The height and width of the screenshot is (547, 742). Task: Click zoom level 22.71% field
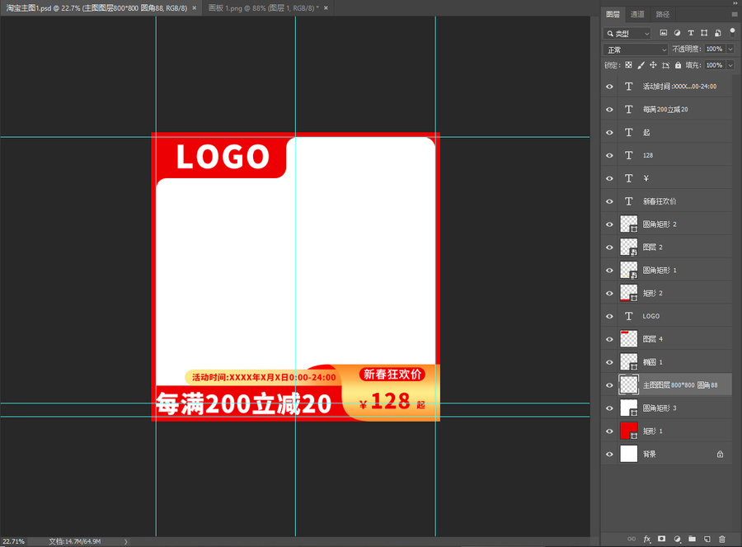[x=14, y=541]
